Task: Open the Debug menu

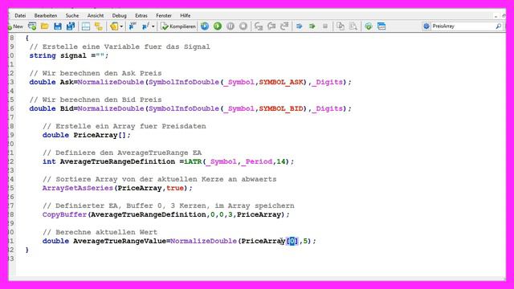Action: tap(120, 15)
